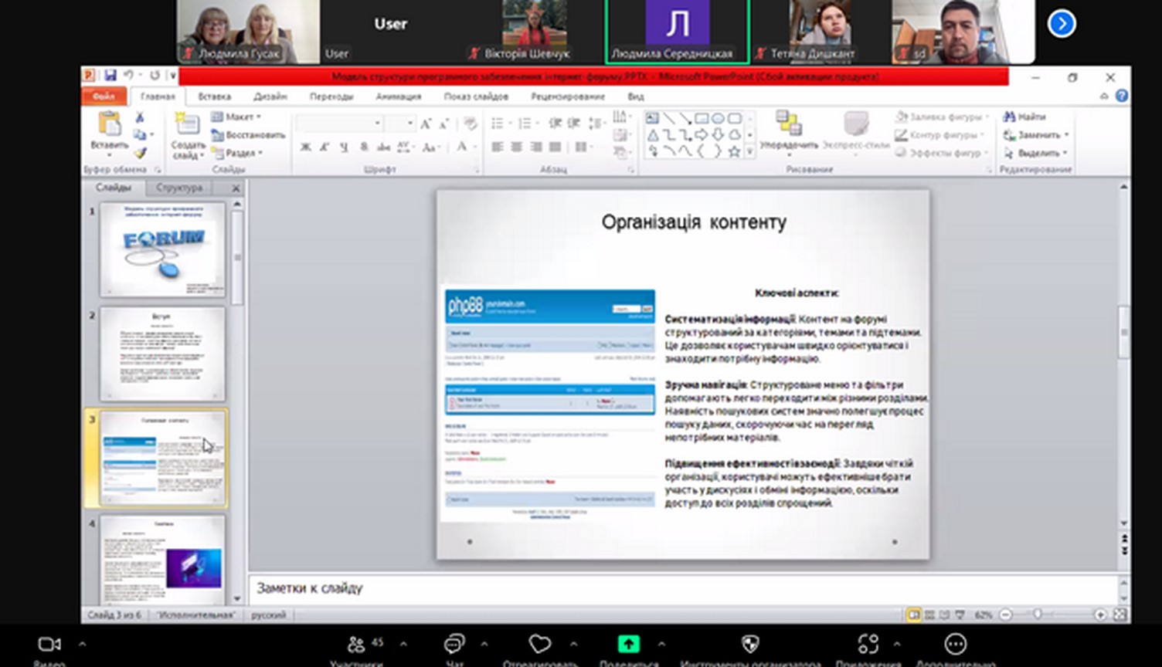This screenshot has height=667, width=1162.
Task: Toggle underline (Ч) formatting
Action: coord(344,147)
